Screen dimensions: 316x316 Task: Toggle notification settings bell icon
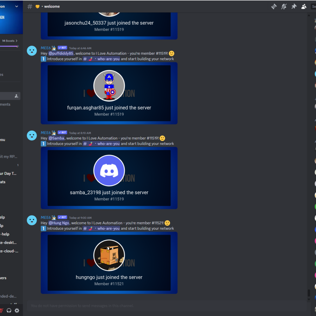(284, 6)
